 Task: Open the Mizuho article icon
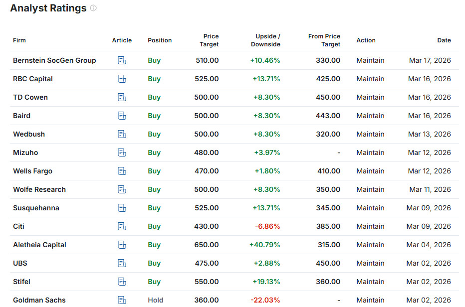tap(122, 153)
